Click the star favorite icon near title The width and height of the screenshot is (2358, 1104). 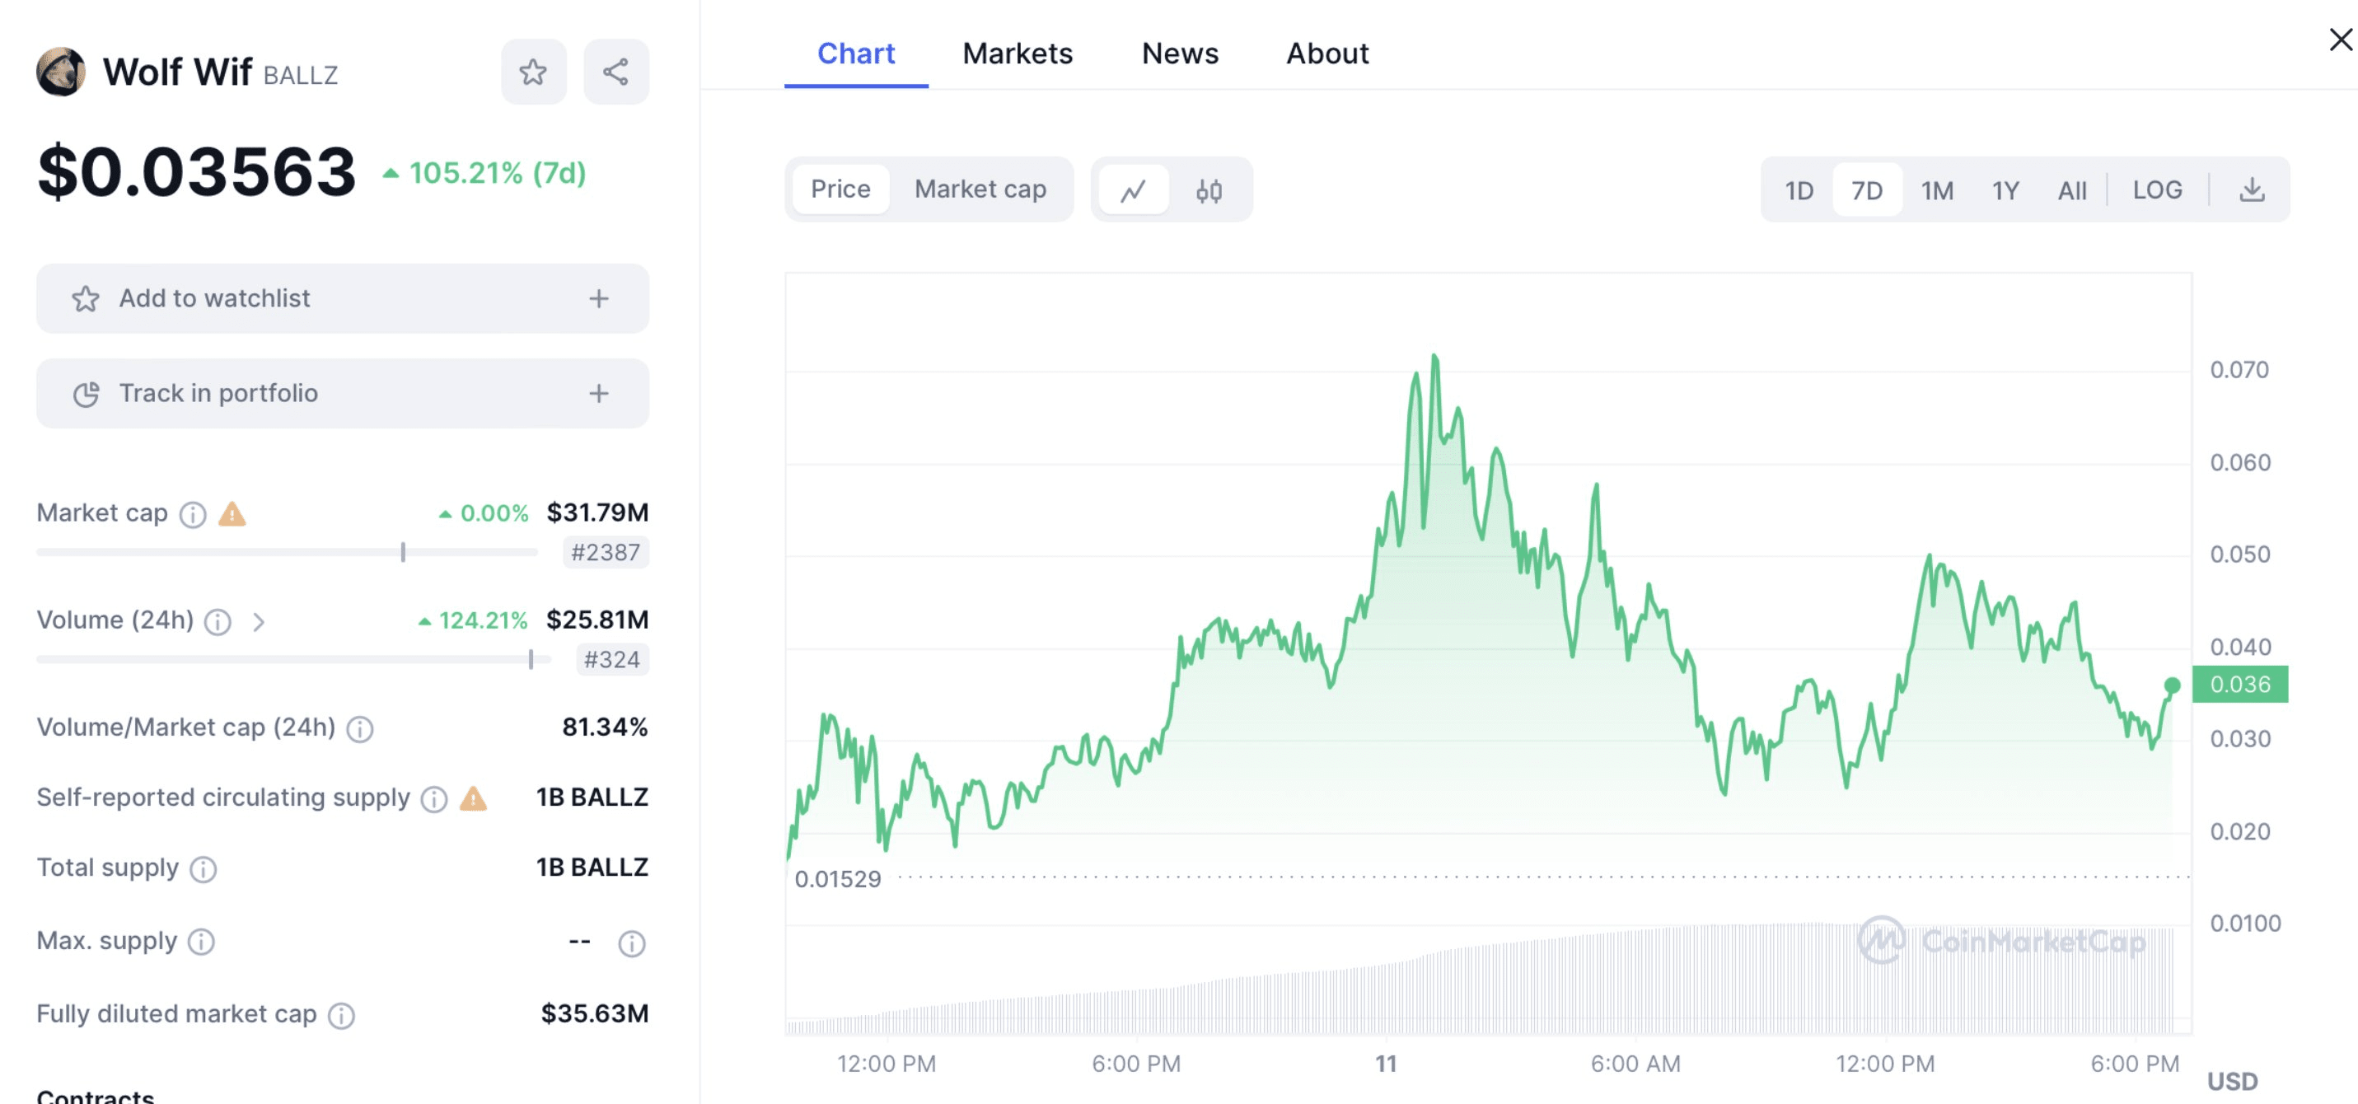point(533,72)
